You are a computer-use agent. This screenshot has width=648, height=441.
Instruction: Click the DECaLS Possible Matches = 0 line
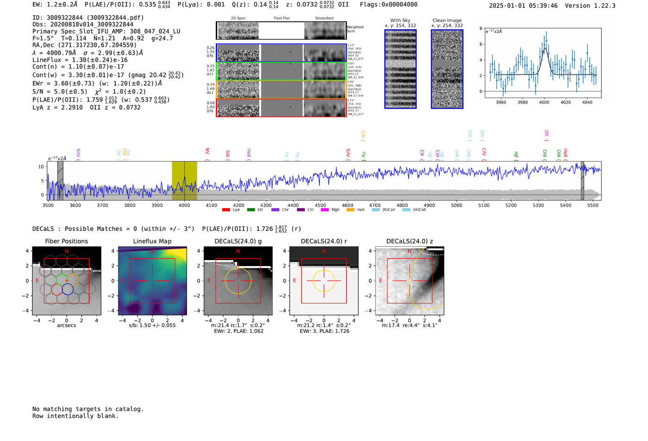(x=113, y=229)
